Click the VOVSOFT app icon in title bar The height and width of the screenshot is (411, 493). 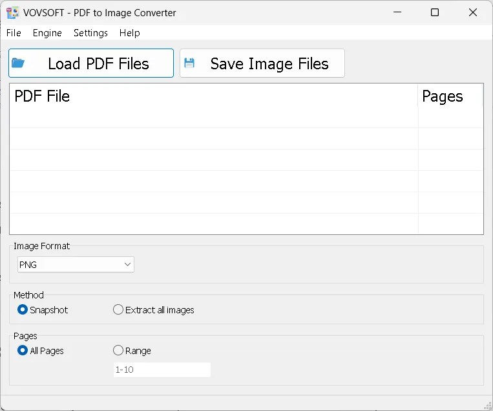pos(13,12)
